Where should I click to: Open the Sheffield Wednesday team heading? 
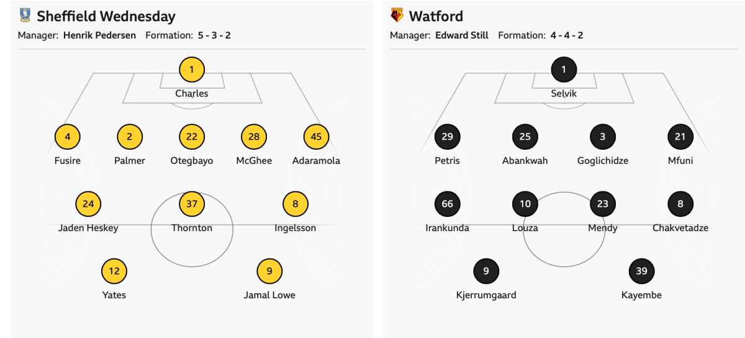[x=106, y=16]
